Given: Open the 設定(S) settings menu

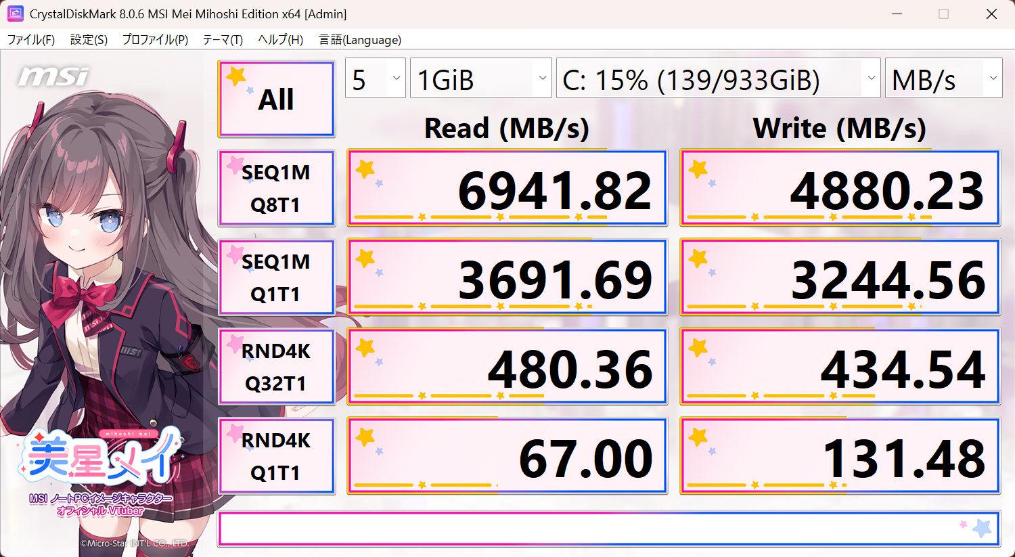Looking at the screenshot, I should [x=88, y=39].
